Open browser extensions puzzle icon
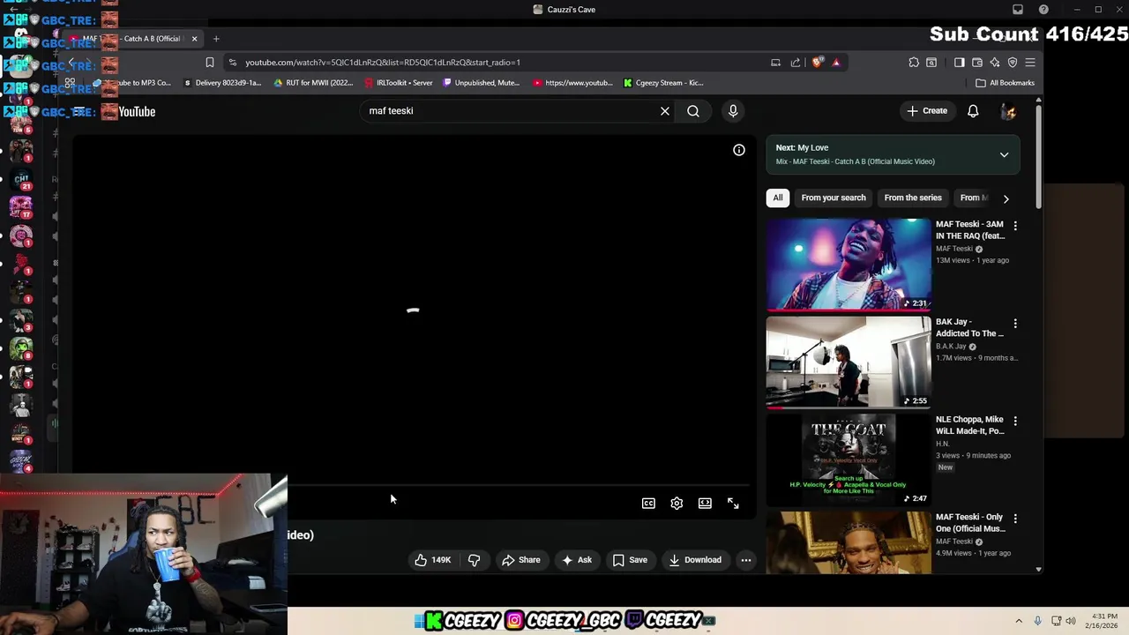 (914, 63)
